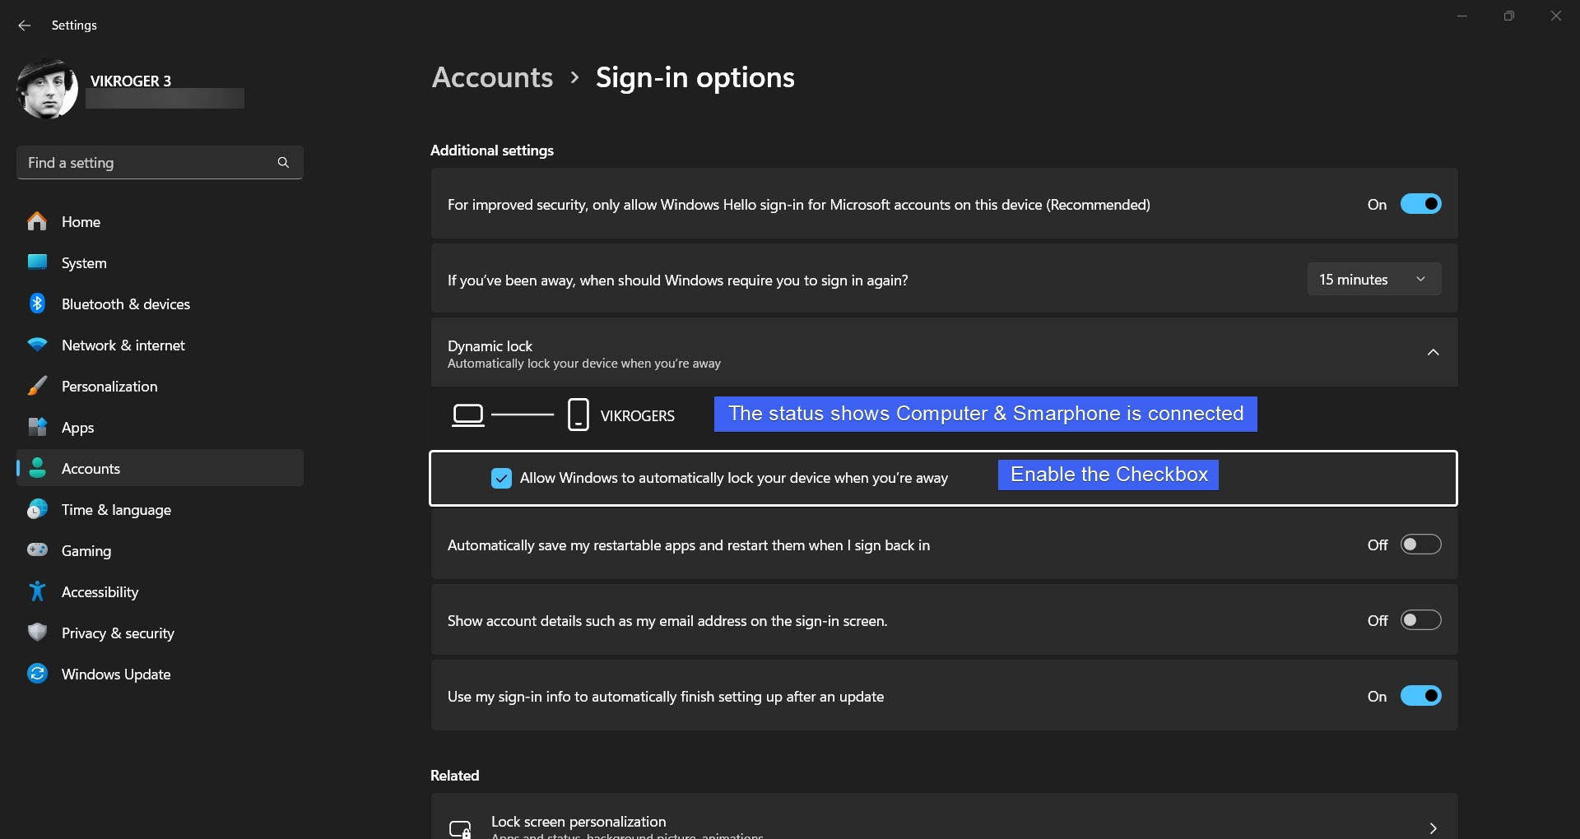Click the Additional settings heading

[x=492, y=151]
